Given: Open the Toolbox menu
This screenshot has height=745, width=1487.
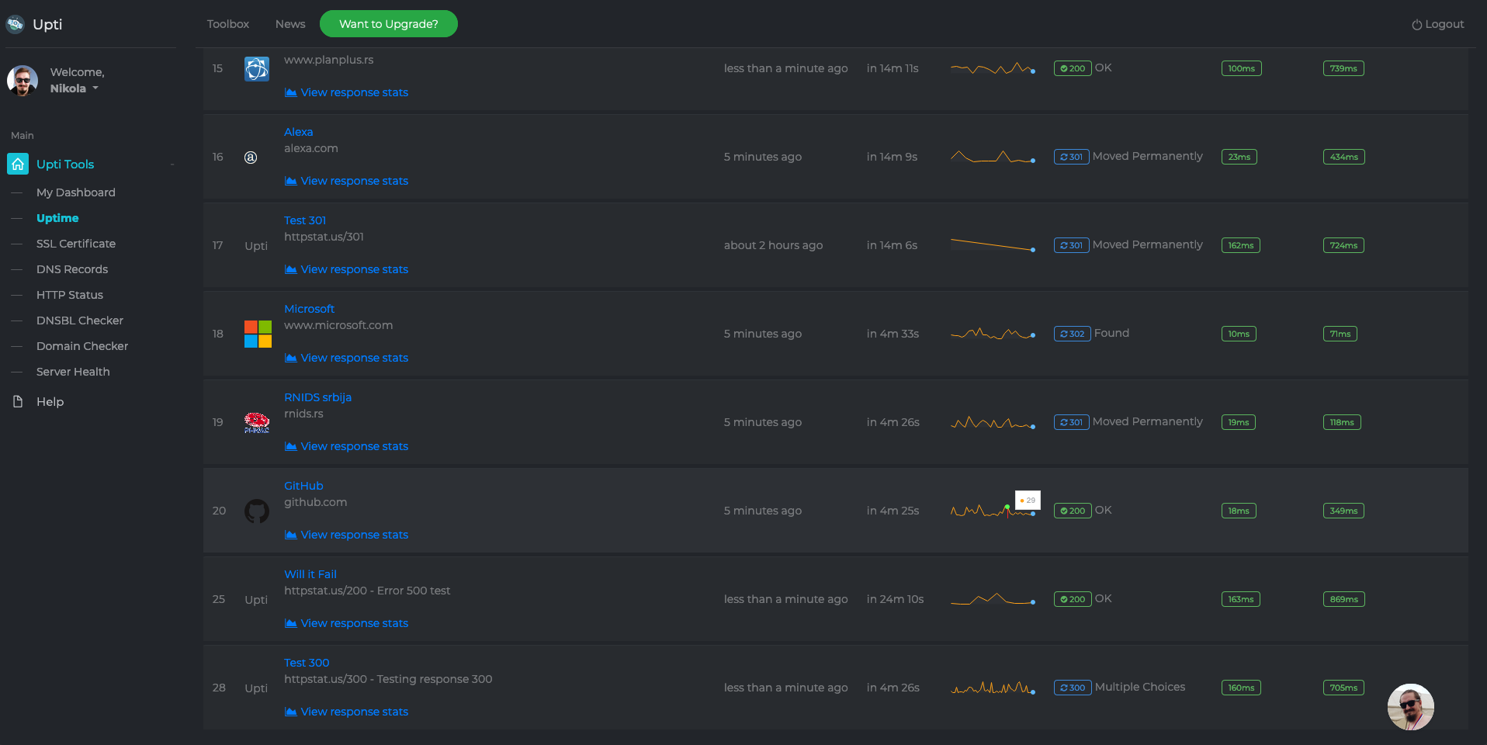Looking at the screenshot, I should [x=228, y=24].
